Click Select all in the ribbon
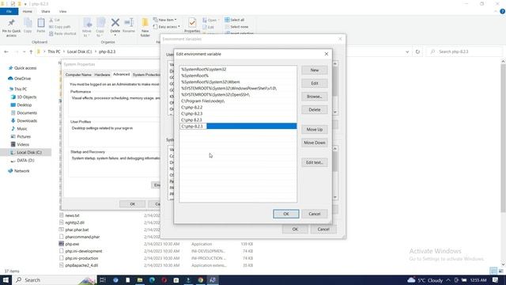 [x=235, y=20]
